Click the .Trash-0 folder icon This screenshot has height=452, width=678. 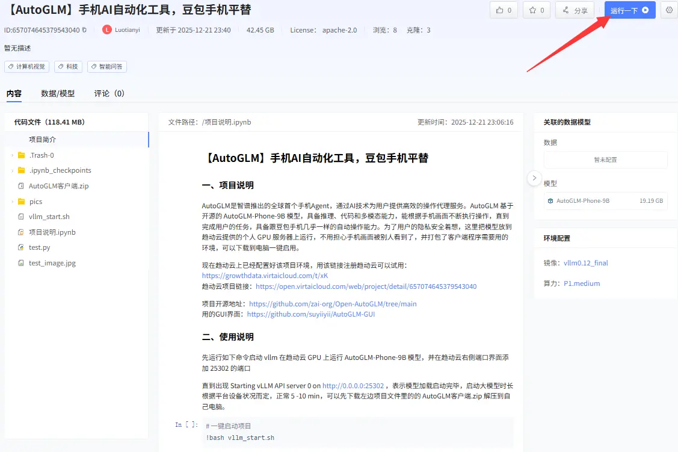pos(21,155)
